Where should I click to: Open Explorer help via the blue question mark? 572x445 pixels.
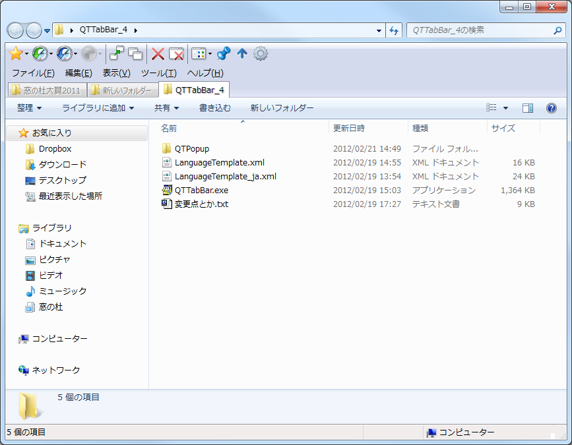(552, 108)
